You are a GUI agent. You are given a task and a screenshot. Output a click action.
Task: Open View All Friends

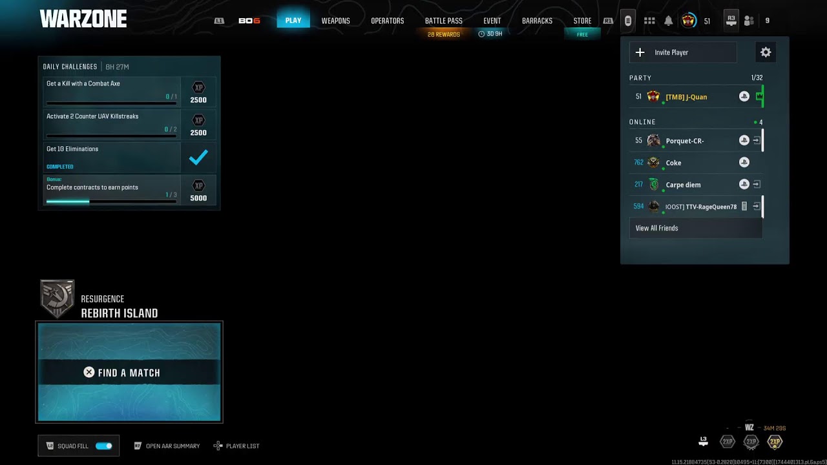[x=696, y=228]
